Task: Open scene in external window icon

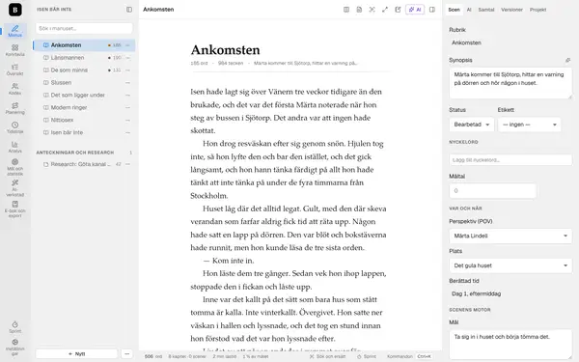Action: (x=398, y=10)
